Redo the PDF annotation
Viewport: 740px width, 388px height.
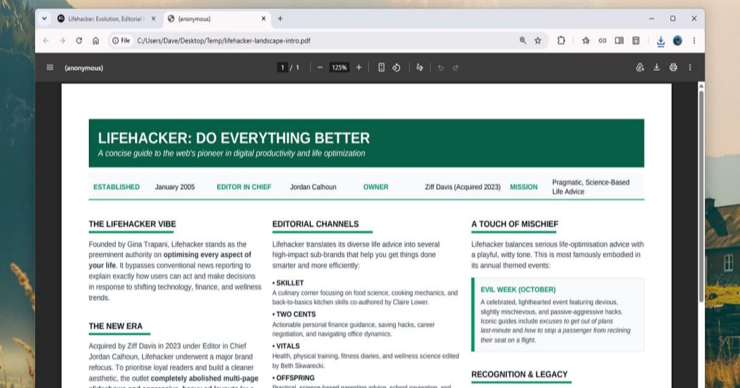455,68
